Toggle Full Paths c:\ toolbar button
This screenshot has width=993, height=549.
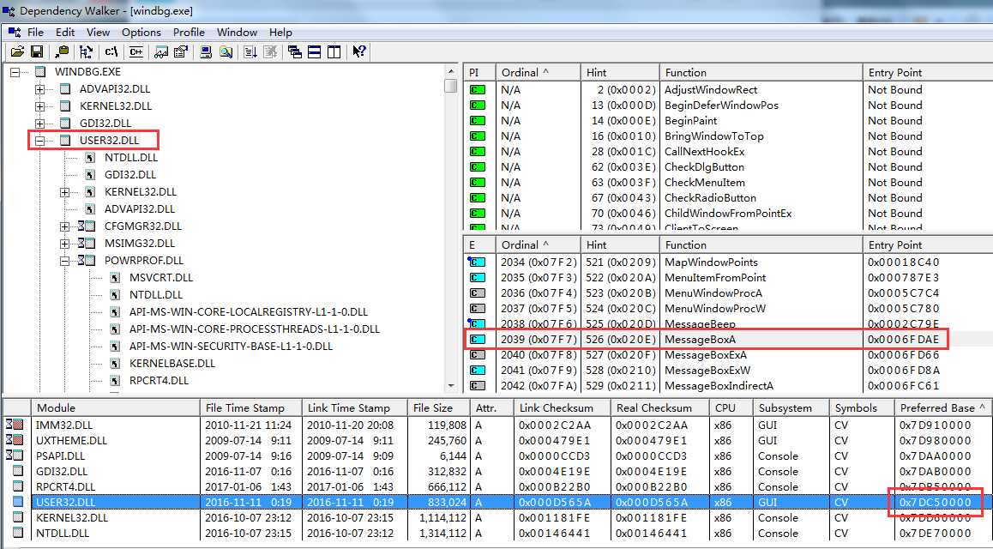point(111,52)
